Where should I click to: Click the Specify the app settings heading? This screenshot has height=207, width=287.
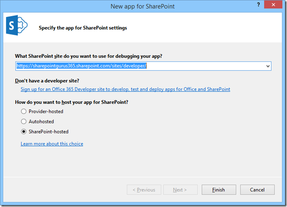coord(82,28)
